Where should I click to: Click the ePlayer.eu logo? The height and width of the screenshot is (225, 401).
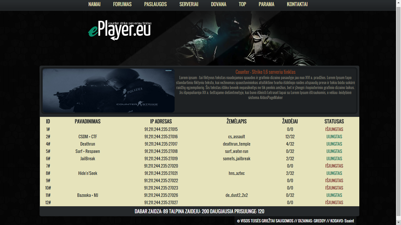[x=120, y=30]
